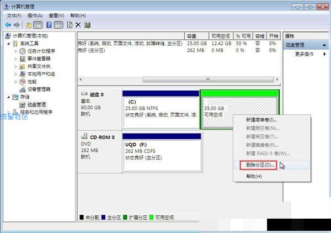Click the blue Help question mark icon
Viewport: 331px width, 233px height.
click(49, 25)
